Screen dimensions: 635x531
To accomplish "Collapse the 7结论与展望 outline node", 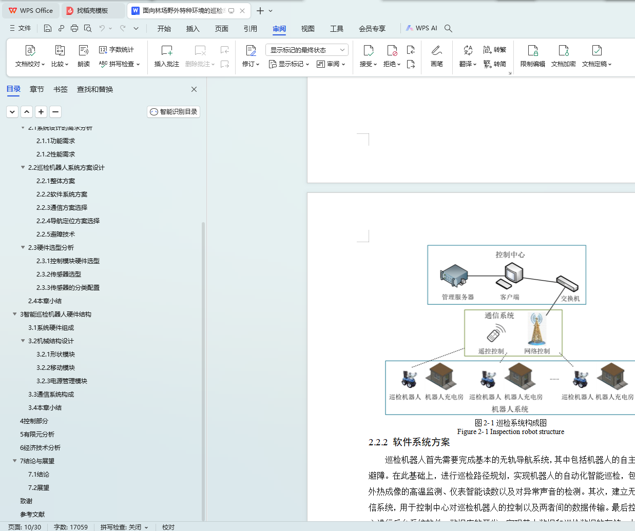I will [14, 461].
